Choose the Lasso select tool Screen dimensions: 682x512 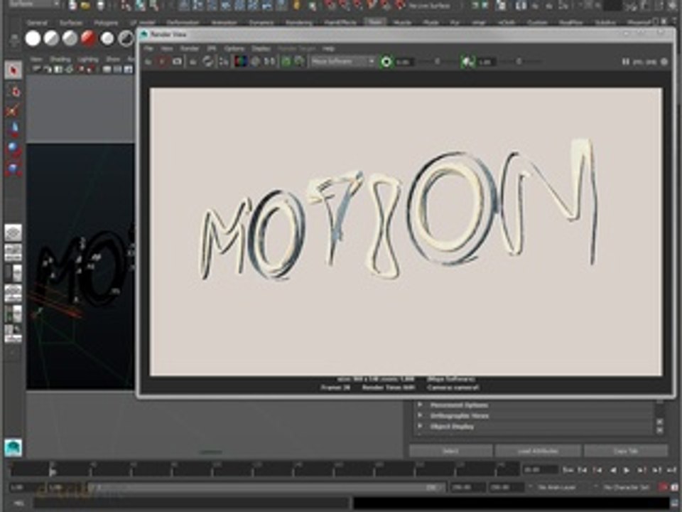pyautogui.click(x=14, y=91)
